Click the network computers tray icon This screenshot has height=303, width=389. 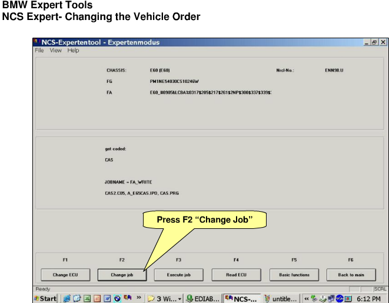331,299
